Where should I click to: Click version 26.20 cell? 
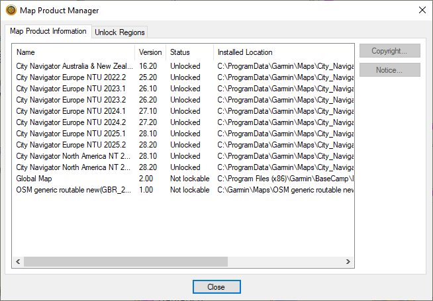148,100
